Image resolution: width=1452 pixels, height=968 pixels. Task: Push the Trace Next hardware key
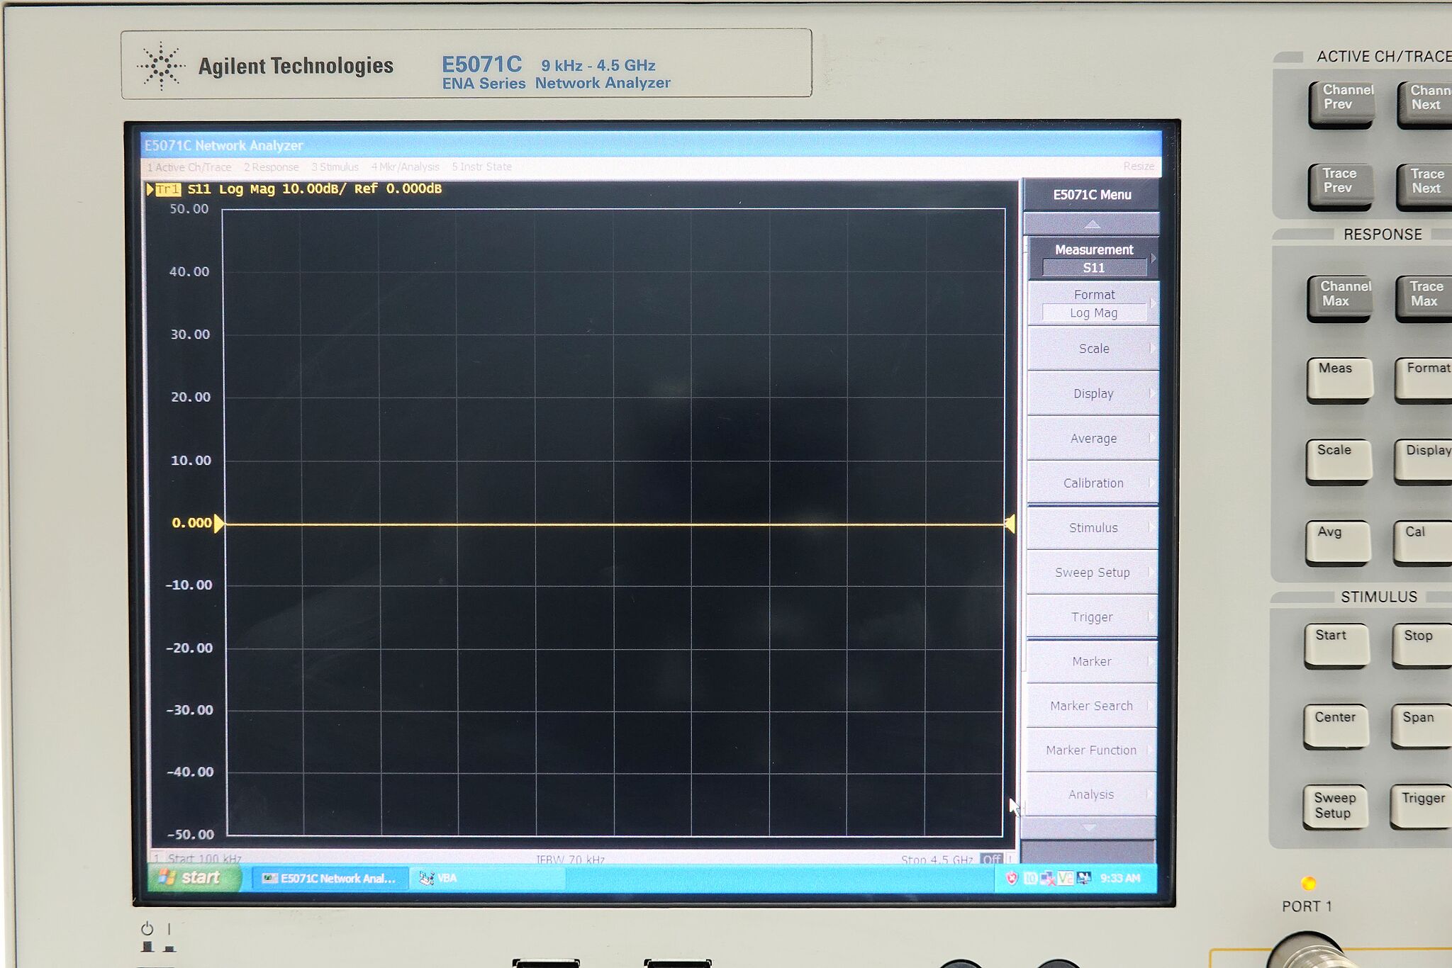(x=1425, y=186)
